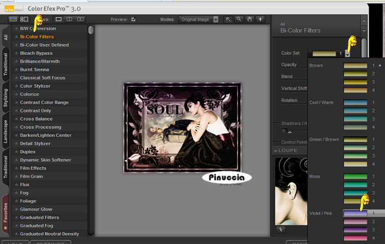Select the Detail Stylizer filter
Image resolution: width=385 pixels, height=244 pixels.
pos(35,143)
